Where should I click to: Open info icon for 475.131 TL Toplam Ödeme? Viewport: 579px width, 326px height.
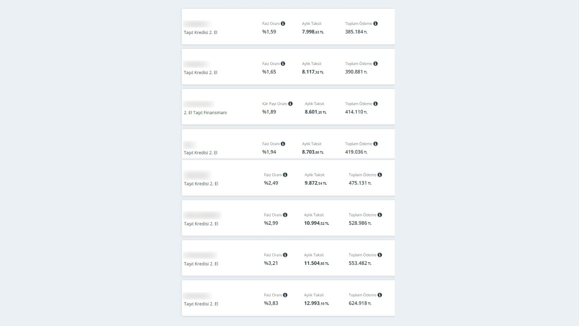coord(380,175)
